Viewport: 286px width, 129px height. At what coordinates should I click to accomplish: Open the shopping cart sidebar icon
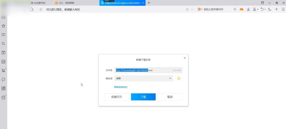4,70
